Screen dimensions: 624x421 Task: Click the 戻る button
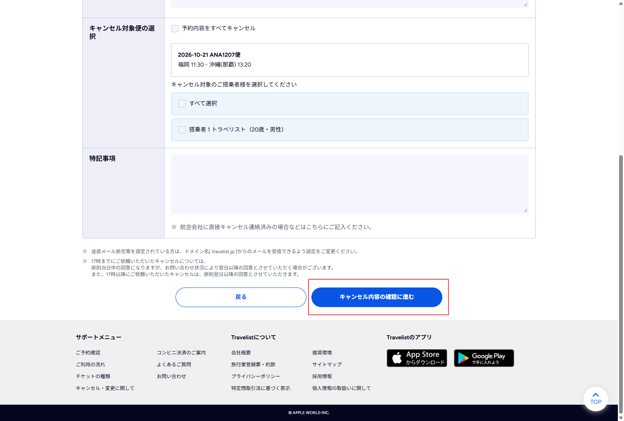[x=241, y=297]
